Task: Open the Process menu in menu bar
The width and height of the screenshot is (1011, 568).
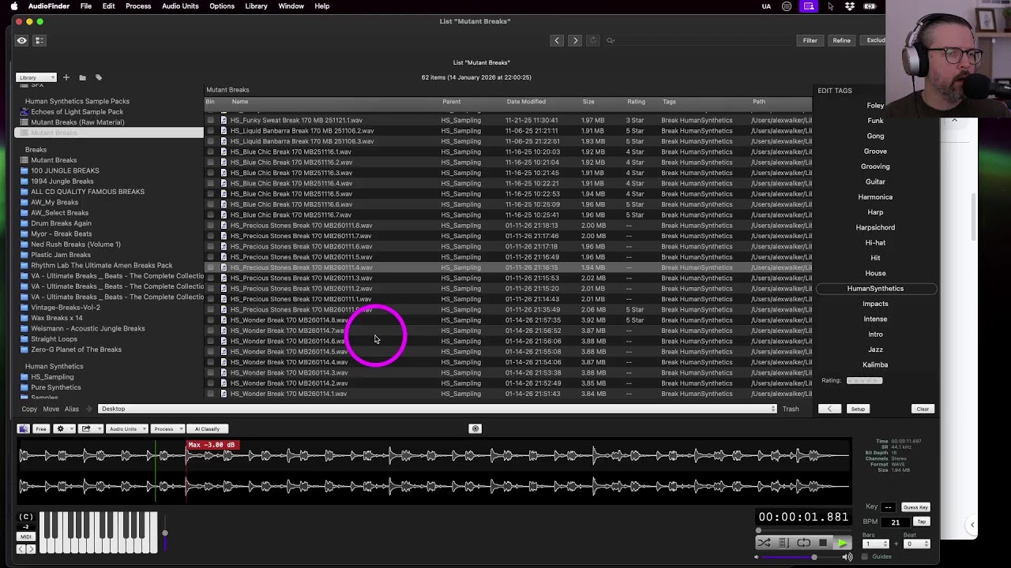Action: click(x=138, y=6)
